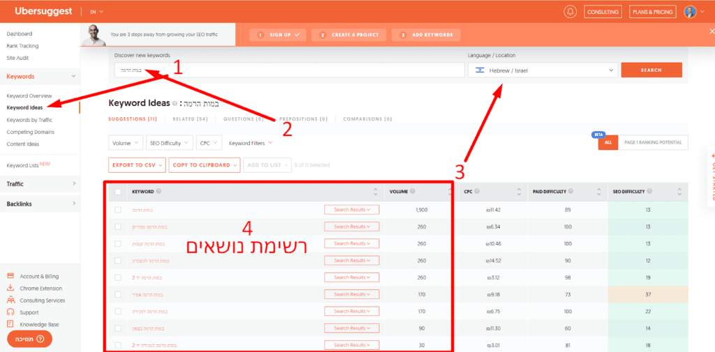
Task: Click the Consulting Services people icon
Action: click(x=11, y=300)
